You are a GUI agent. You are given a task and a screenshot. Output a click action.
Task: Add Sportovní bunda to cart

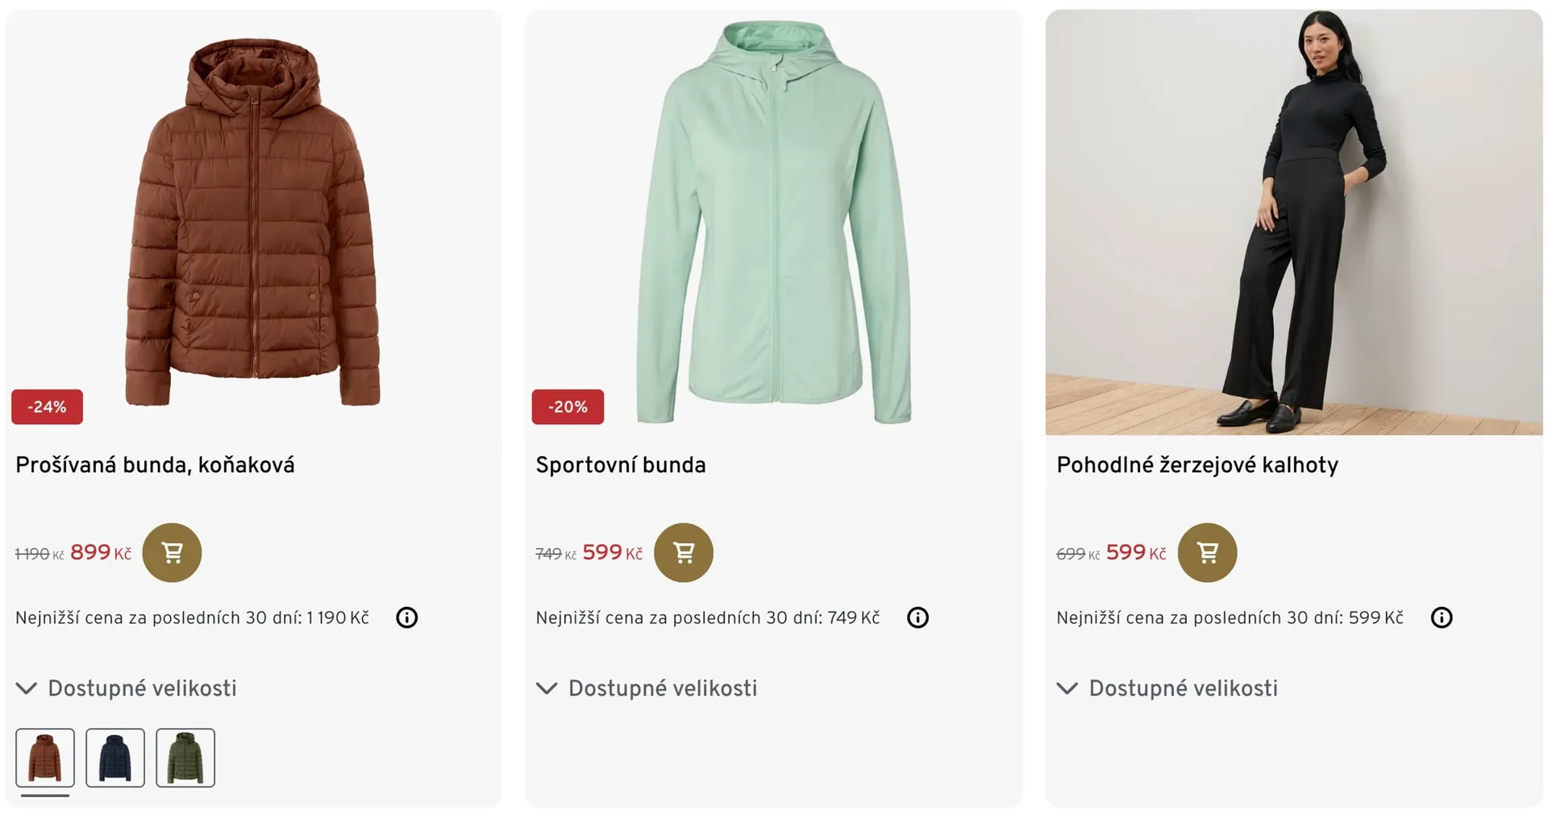(x=684, y=553)
